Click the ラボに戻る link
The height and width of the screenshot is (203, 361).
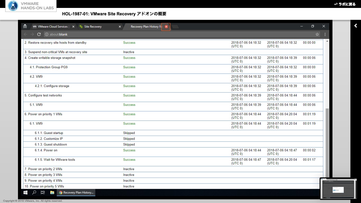[x=345, y=4]
